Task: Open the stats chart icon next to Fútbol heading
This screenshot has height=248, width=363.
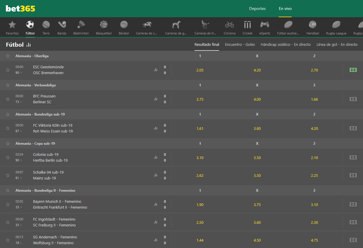Action: point(28,45)
